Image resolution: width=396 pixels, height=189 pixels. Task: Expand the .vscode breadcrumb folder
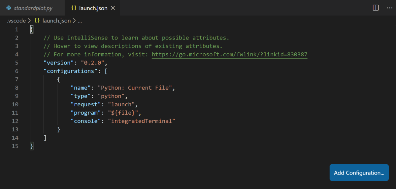tap(16, 21)
